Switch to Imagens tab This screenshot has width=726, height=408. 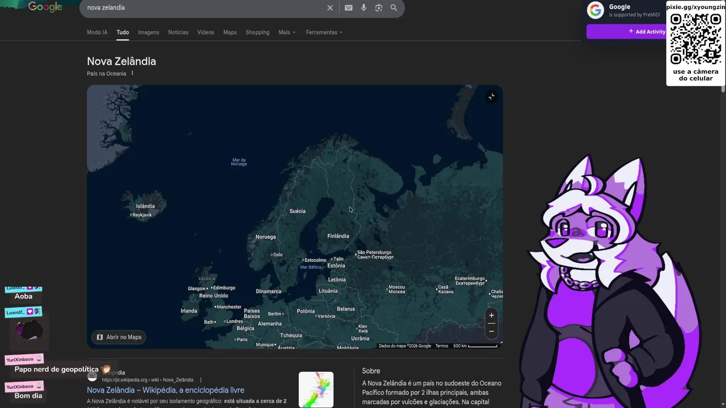click(x=149, y=32)
